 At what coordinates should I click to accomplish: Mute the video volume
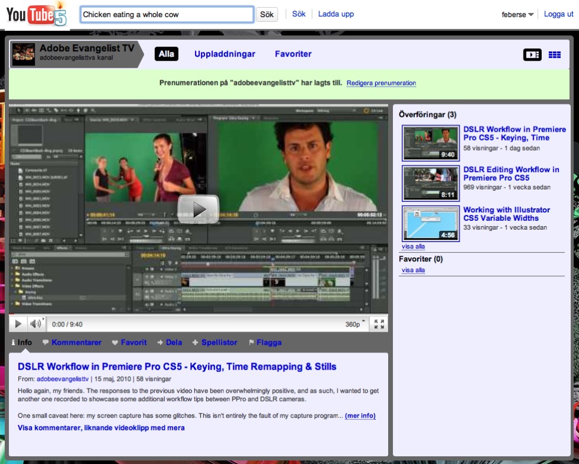click(x=36, y=324)
